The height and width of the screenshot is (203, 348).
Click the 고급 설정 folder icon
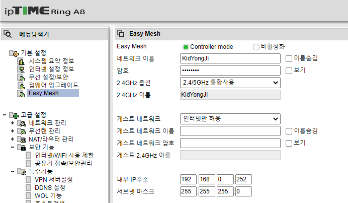(x=14, y=115)
